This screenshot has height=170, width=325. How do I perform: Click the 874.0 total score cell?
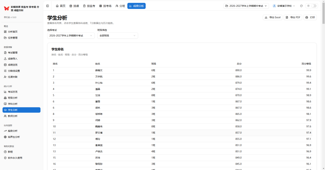click(x=238, y=89)
